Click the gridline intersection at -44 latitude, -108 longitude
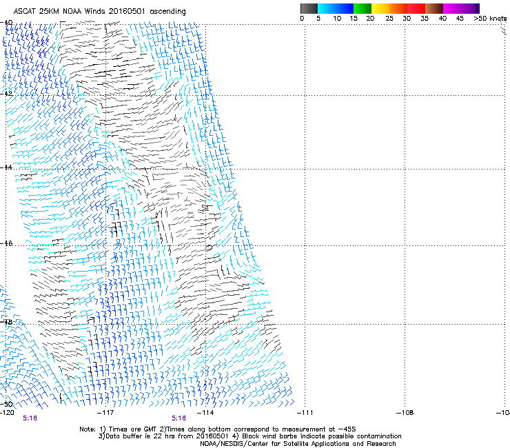Screen dimensions: 510x448 [405, 169]
